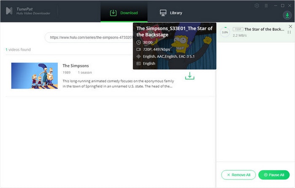Download The Simpsons via green arrow icon
Viewport: 295px width, 188px height.
(x=190, y=76)
